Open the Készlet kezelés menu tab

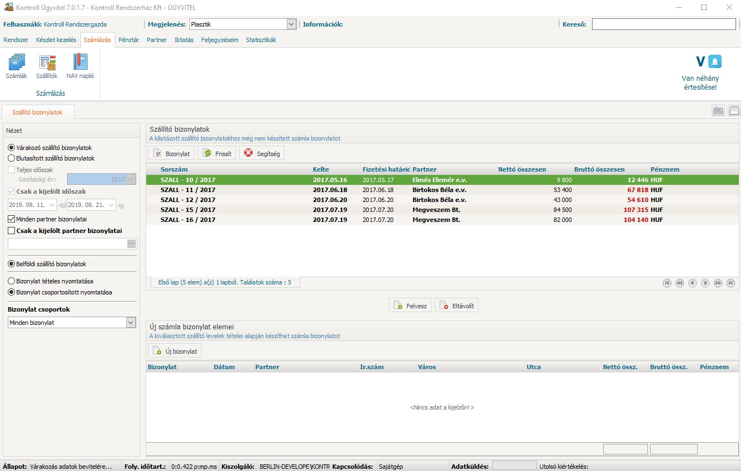tap(56, 40)
